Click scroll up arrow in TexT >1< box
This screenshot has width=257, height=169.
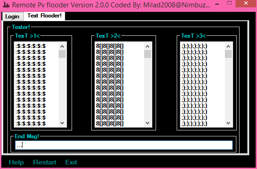pos(62,46)
